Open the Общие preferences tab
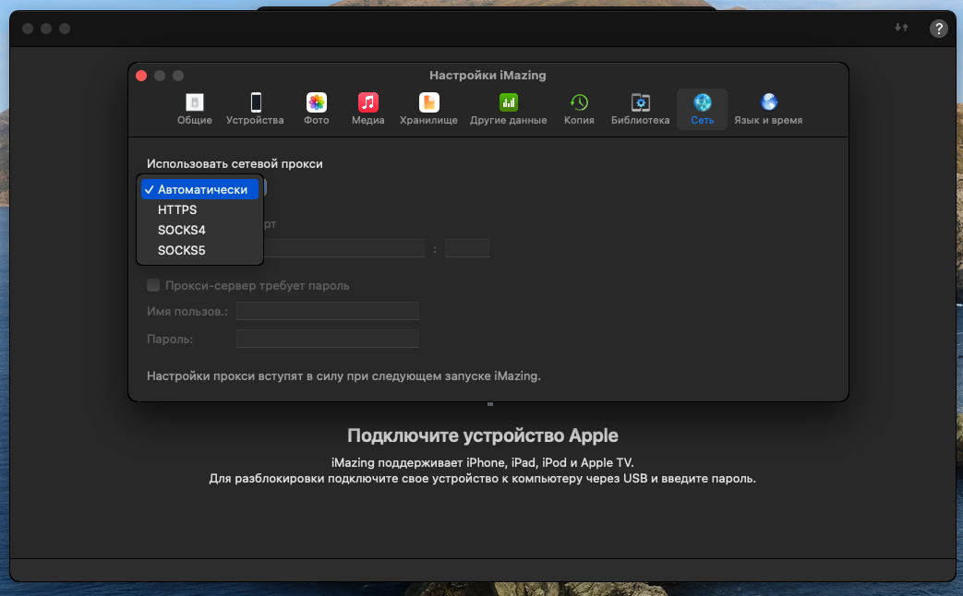 pos(195,109)
